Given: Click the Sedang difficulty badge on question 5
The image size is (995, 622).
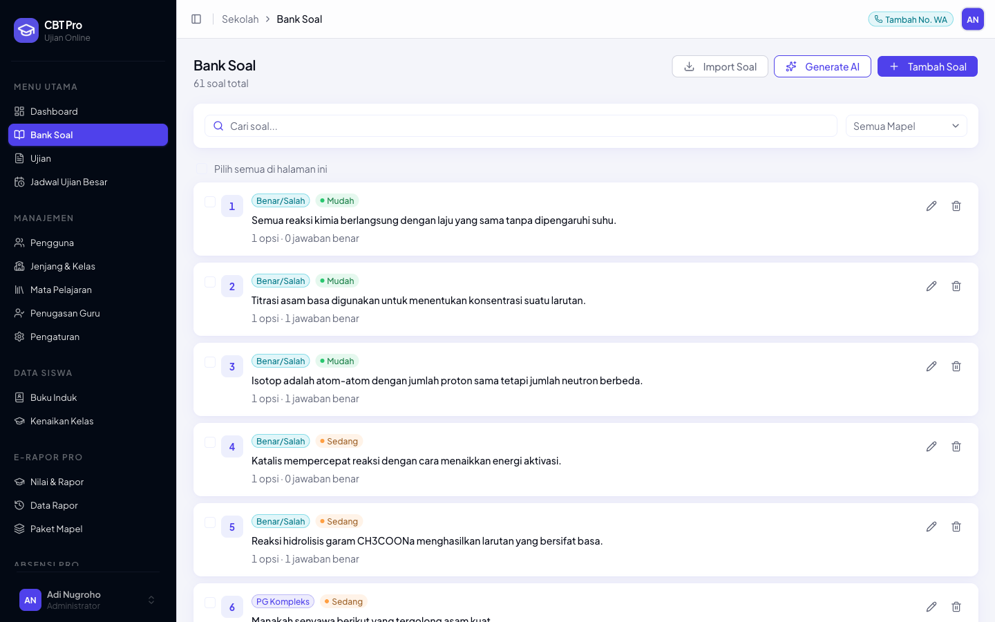Looking at the screenshot, I should pyautogui.click(x=339, y=521).
